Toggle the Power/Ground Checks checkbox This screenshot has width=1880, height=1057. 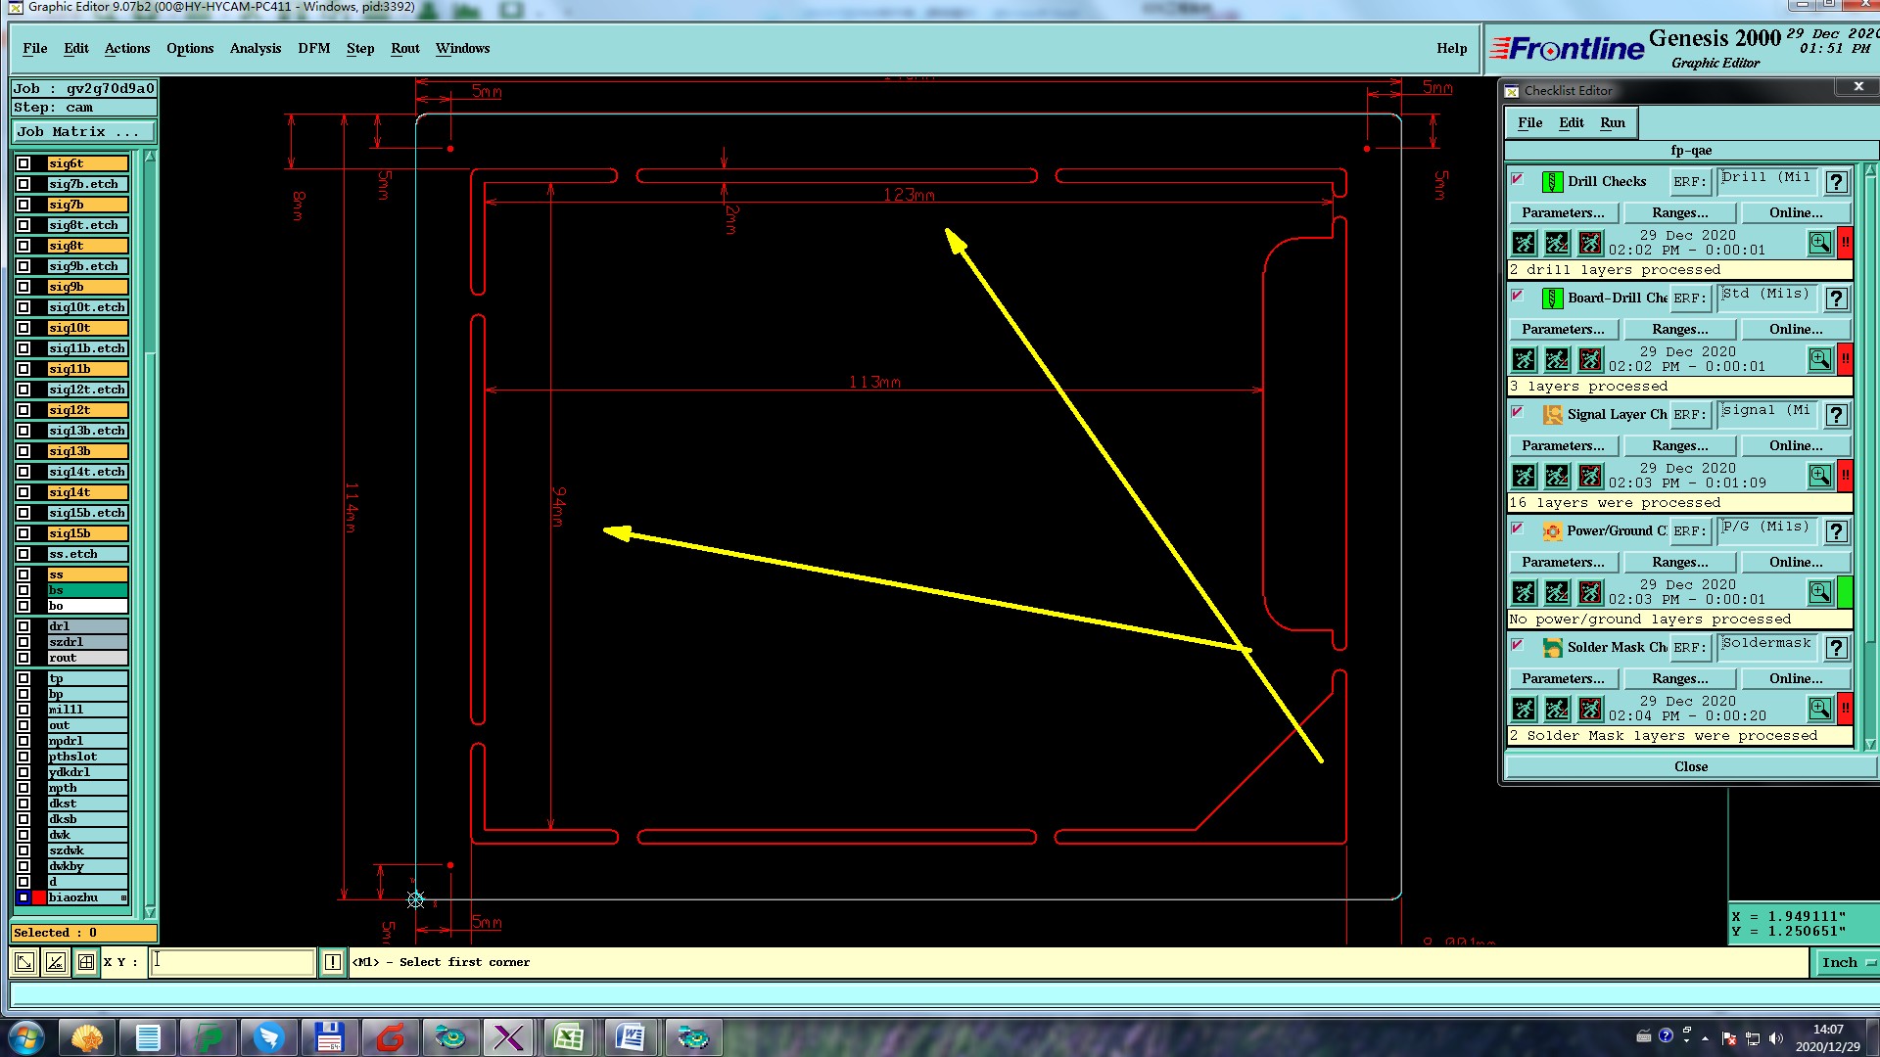pyautogui.click(x=1518, y=529)
